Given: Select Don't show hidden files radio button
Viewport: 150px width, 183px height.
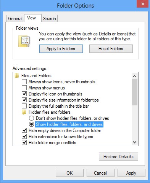Looking at the screenshot, I should tap(31, 118).
